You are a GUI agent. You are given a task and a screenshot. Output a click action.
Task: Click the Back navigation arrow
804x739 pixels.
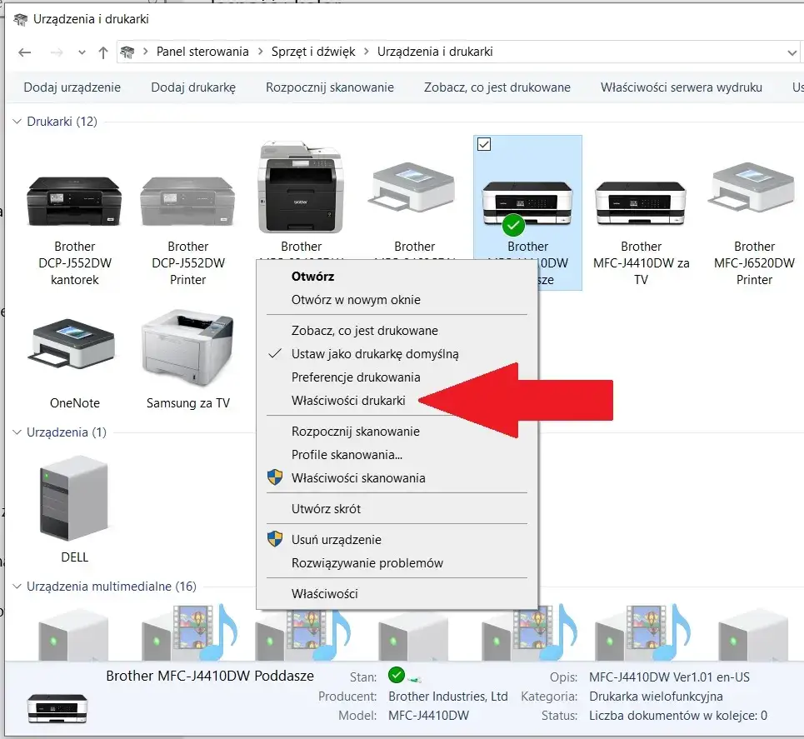tap(25, 52)
